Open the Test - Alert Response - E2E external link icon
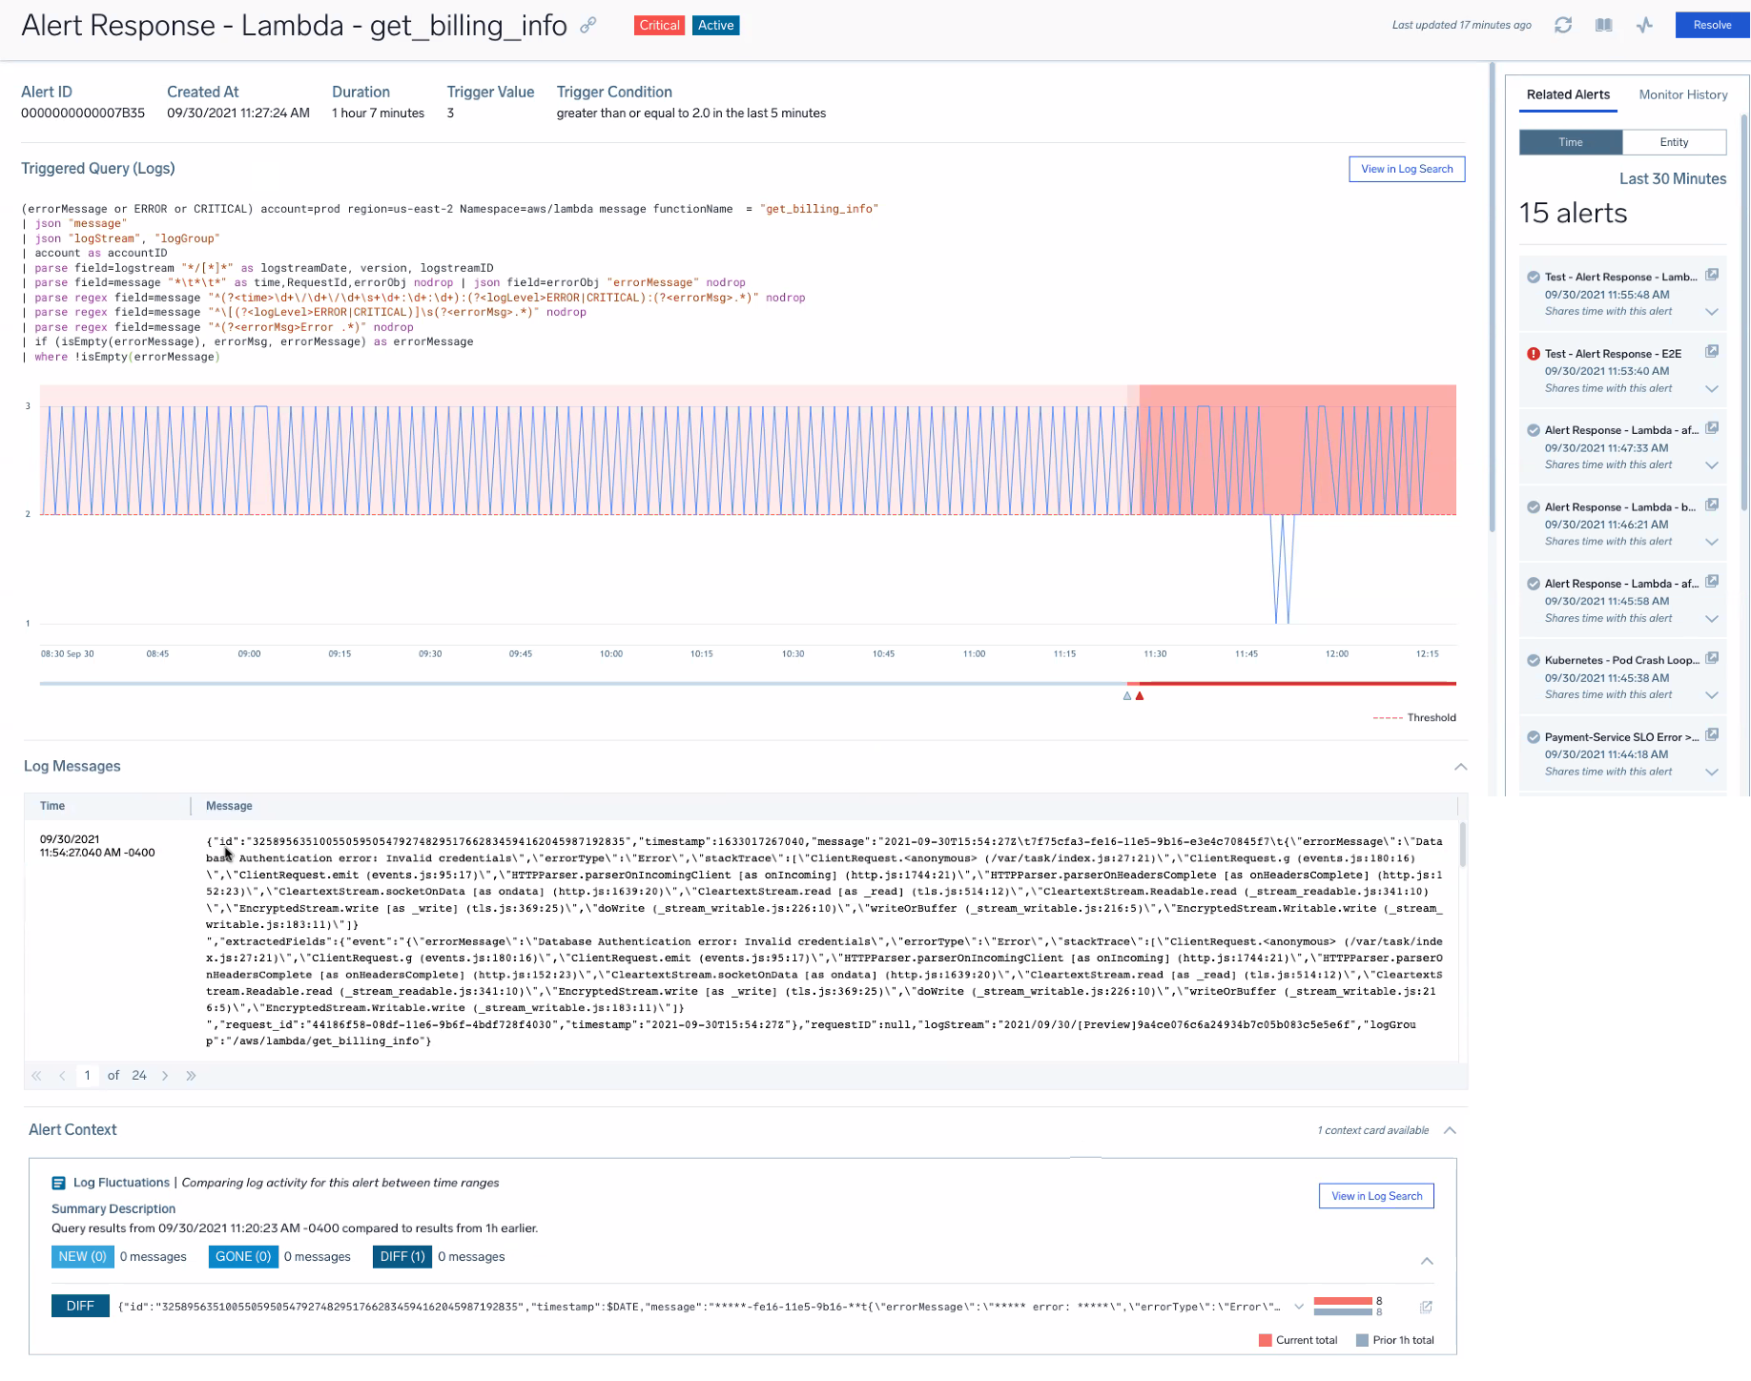The height and width of the screenshot is (1381, 1751). point(1712,351)
